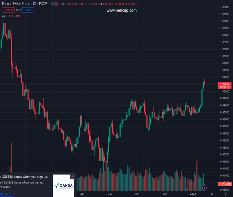
Task: Click the SG$388 bonus ad headline
Action: pos(25,177)
